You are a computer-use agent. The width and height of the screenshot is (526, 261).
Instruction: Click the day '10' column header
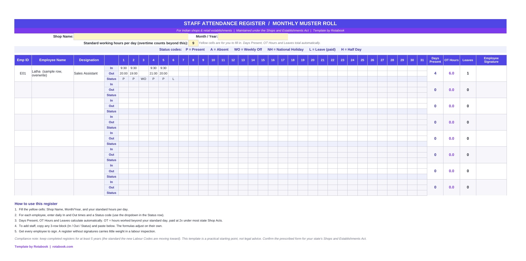[213, 60]
